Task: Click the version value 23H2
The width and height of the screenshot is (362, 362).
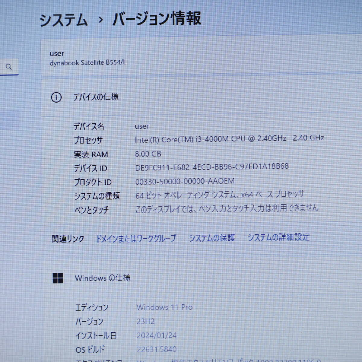Action: click(146, 322)
